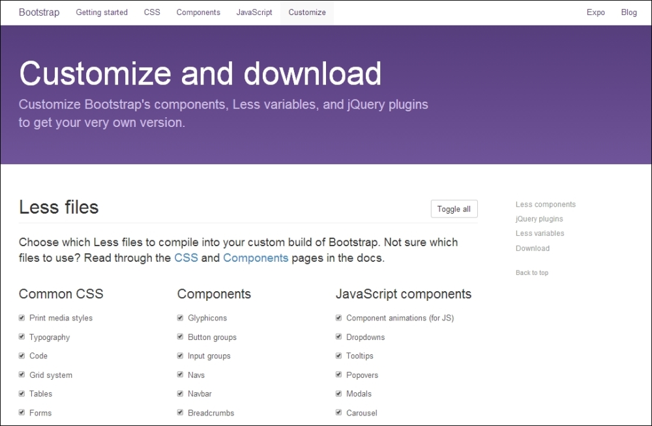
Task: Uncheck the Carousel checkbox
Action: [338, 412]
